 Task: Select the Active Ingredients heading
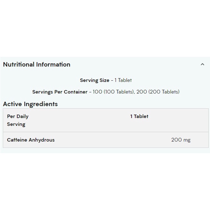[x=30, y=104]
